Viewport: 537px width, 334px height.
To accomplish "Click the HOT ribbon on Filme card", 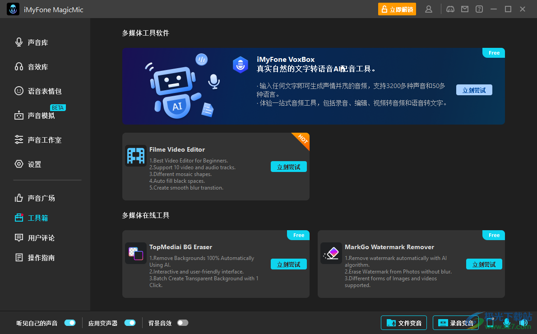I will [x=302, y=139].
